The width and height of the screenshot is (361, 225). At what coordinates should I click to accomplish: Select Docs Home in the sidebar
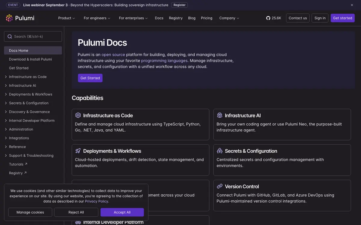pos(33,50)
